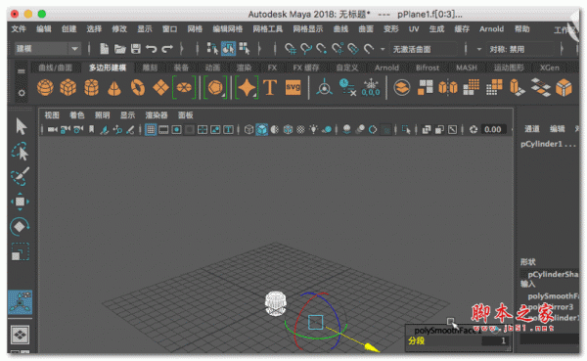Create a polygon cone from the shelf
This screenshot has height=361, width=587.
pos(114,88)
